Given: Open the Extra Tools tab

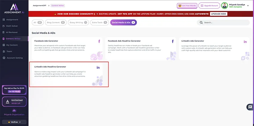Looking at the screenshot, I should 99,23.
